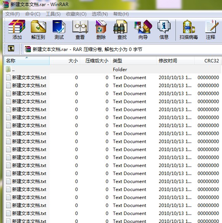222x223 pixels.
Task: Click the WinRAR icon in the title bar
Action: tap(6, 5)
